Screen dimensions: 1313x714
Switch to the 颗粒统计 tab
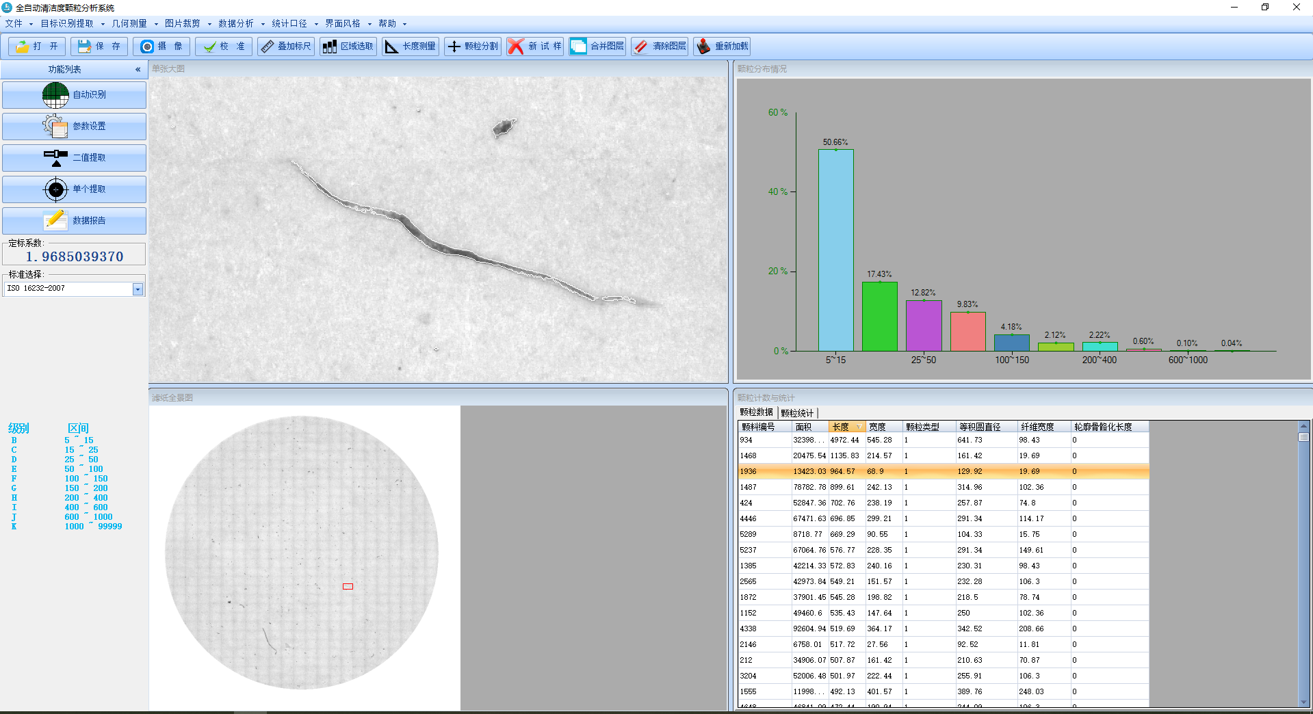click(x=797, y=413)
